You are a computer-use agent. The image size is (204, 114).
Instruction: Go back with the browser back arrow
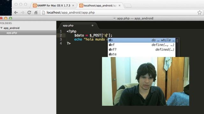tap(16, 13)
